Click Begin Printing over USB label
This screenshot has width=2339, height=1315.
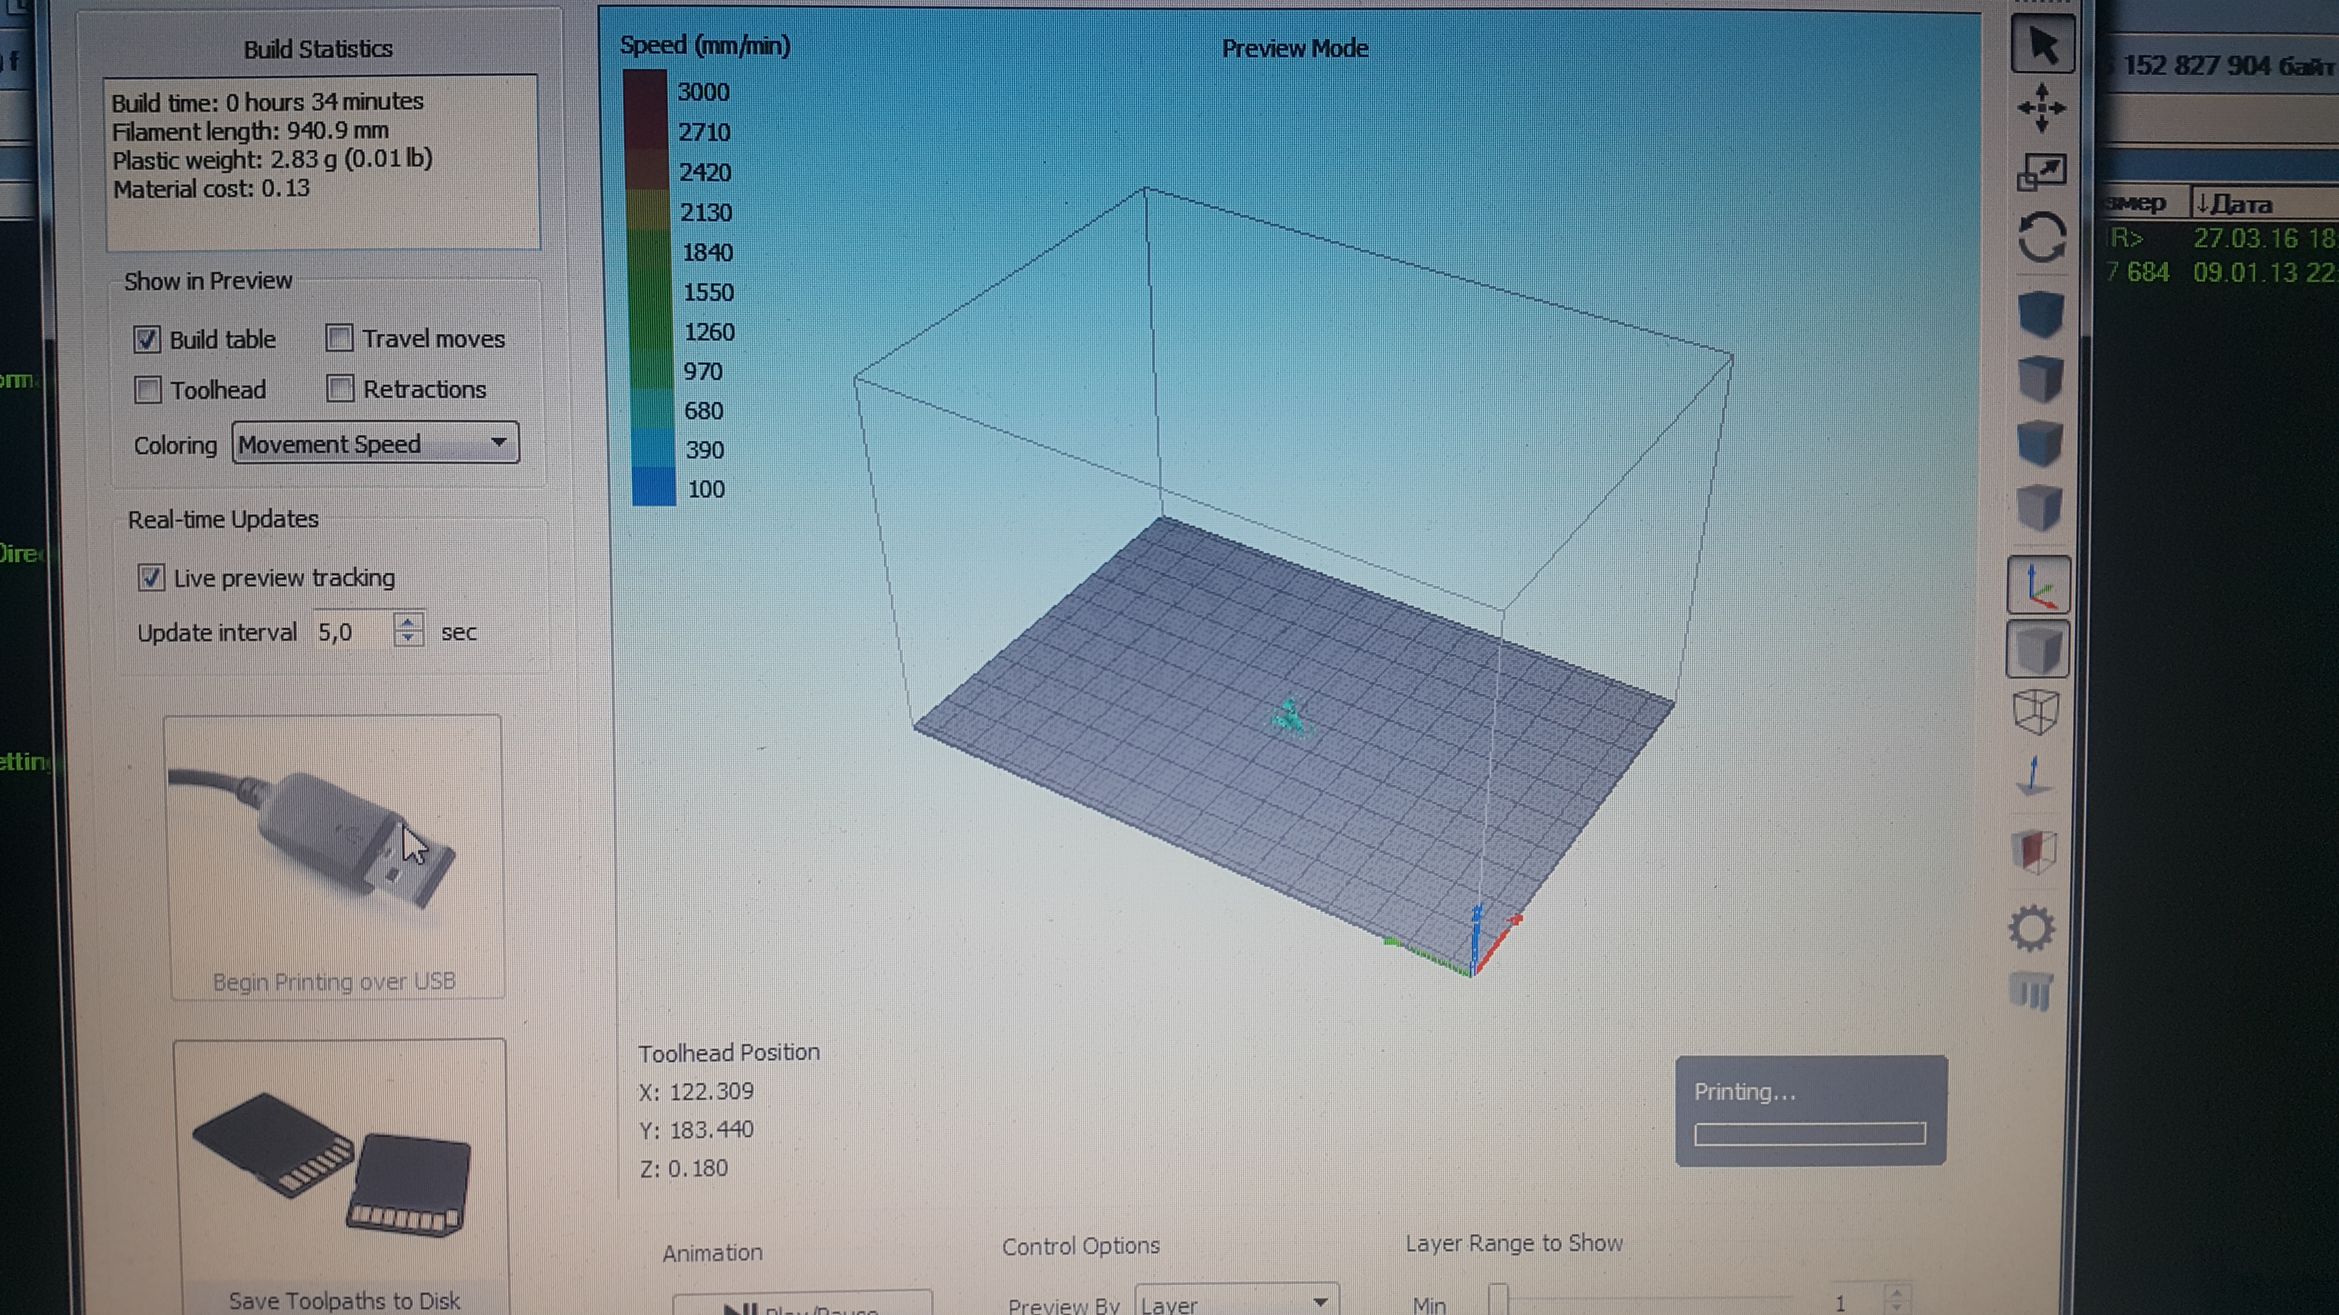[334, 981]
